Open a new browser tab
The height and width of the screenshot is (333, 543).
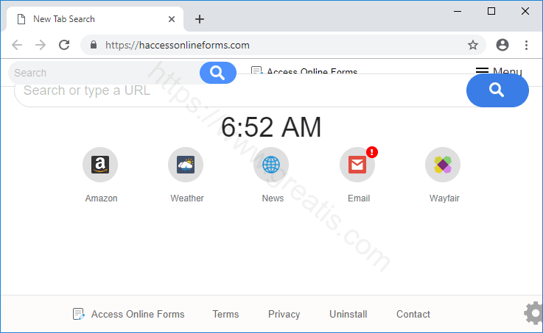click(200, 19)
